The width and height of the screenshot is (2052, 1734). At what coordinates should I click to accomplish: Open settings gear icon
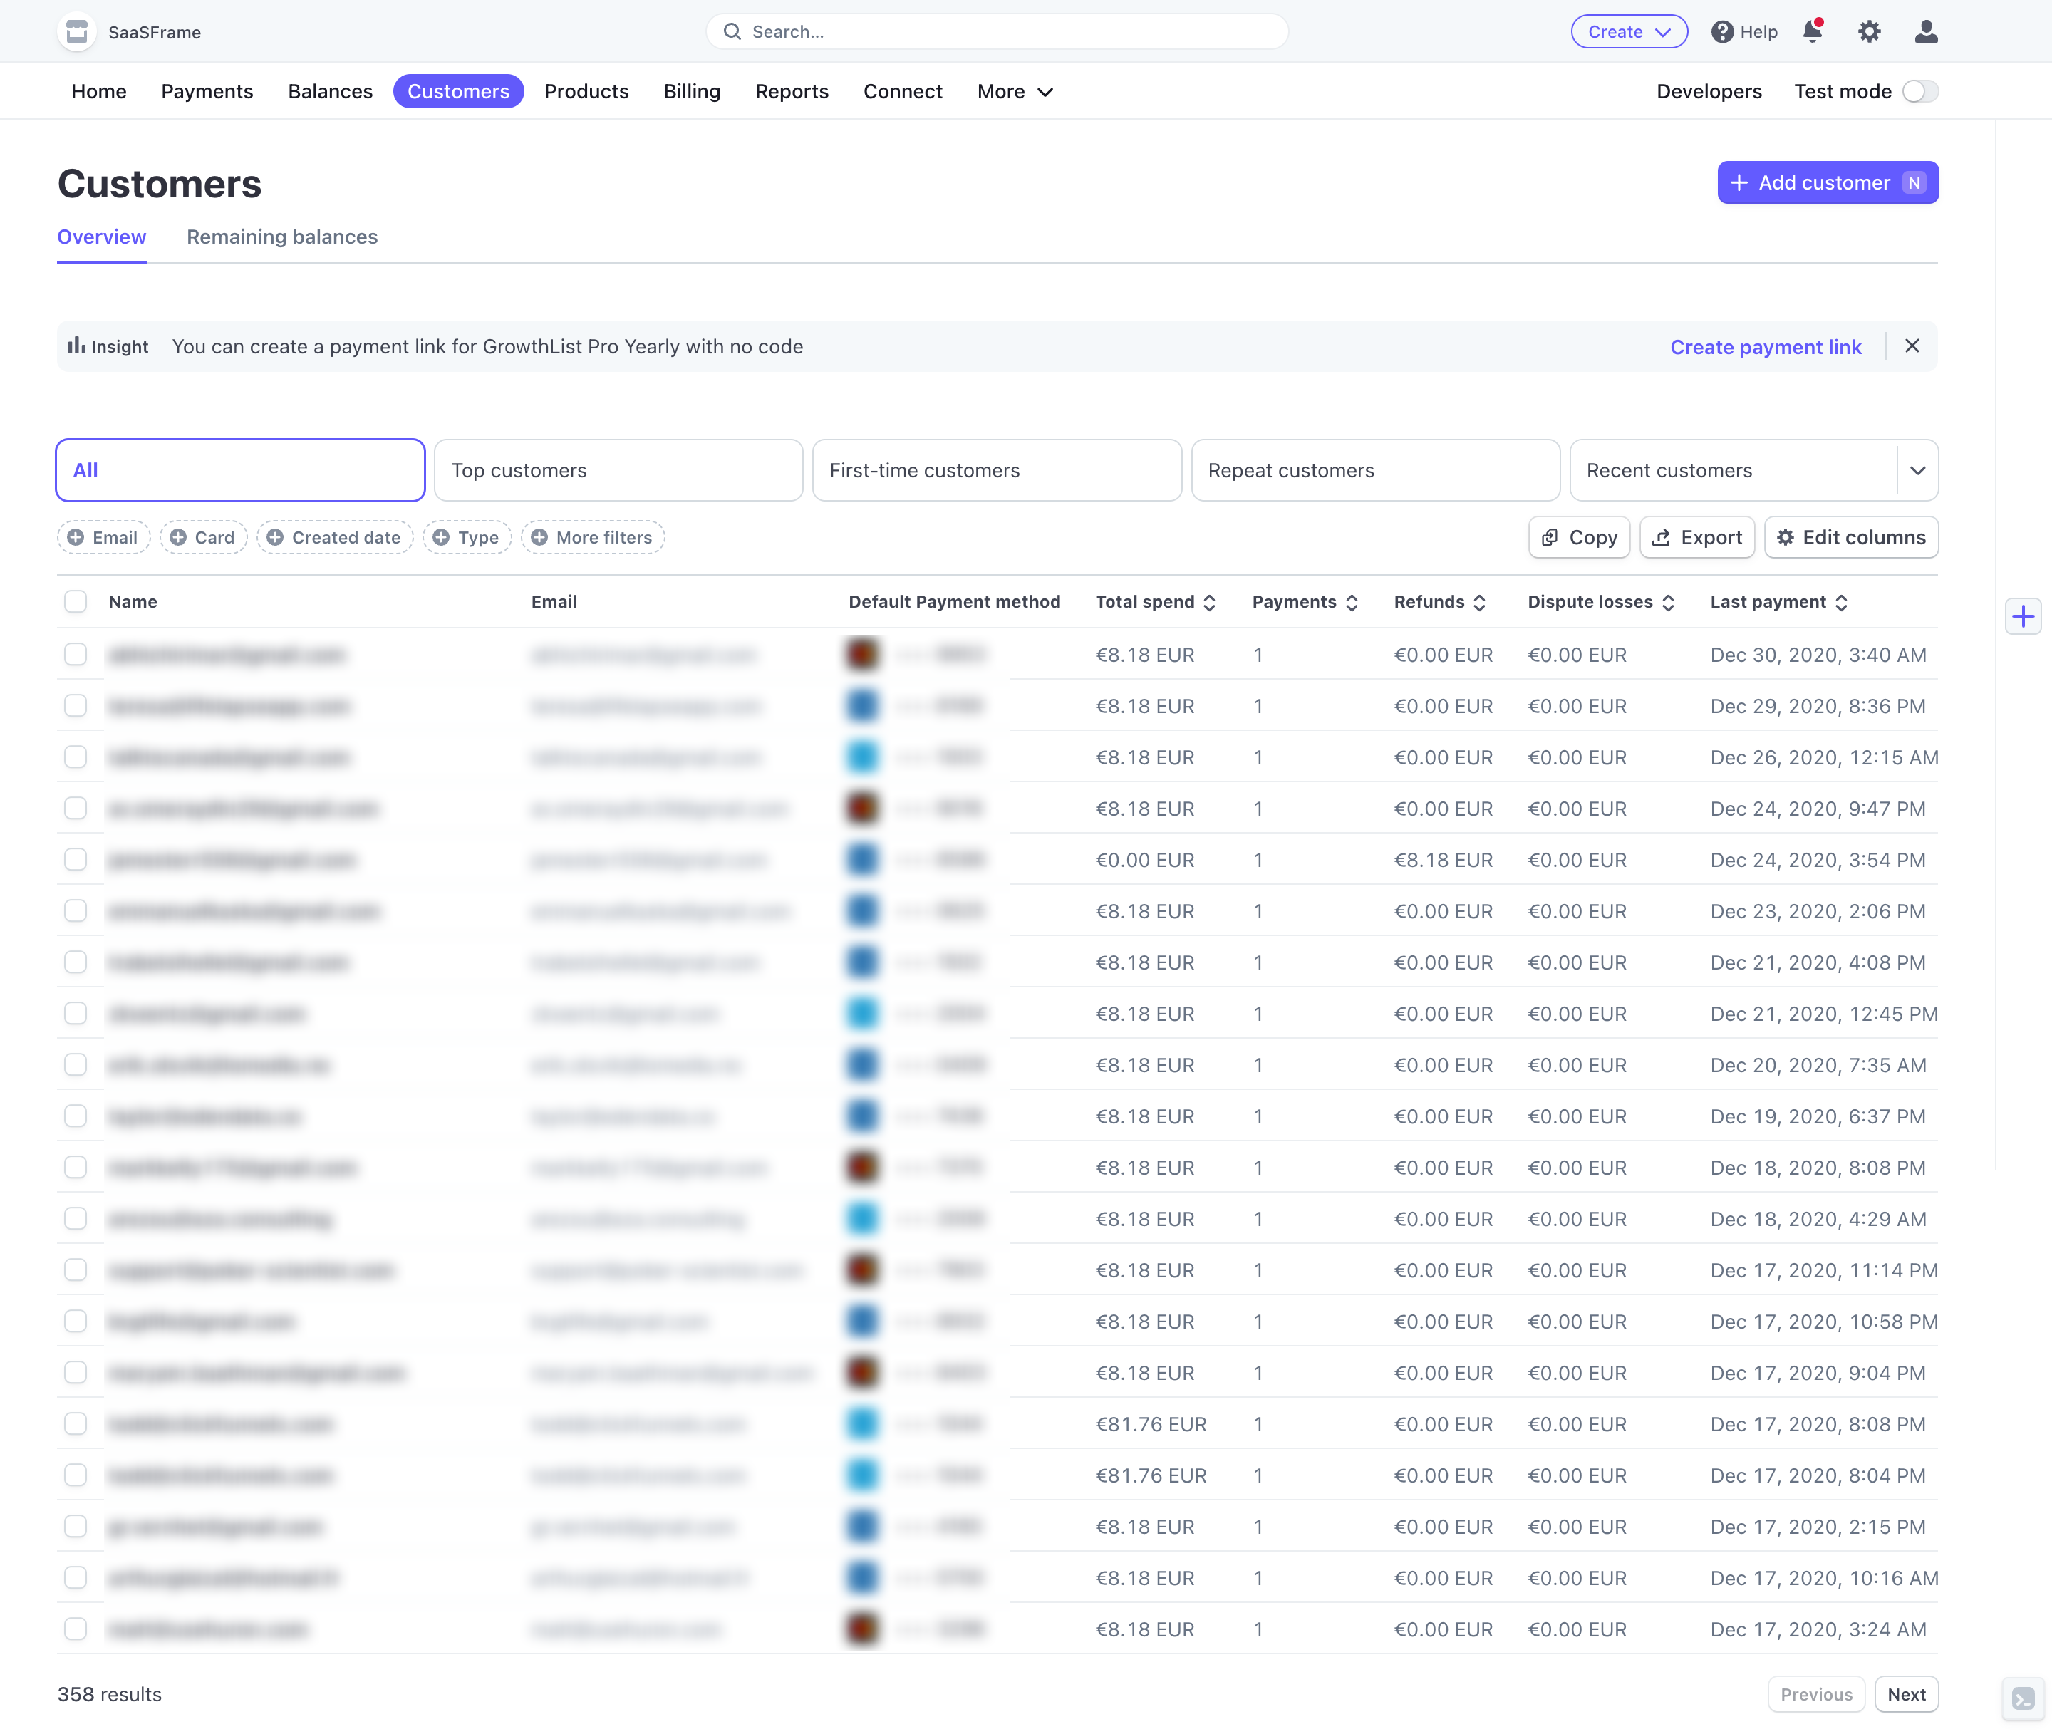coord(1869,31)
